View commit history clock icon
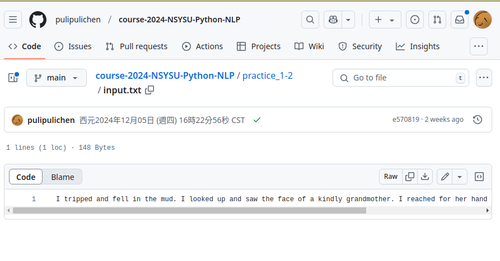Viewport: 500px width, 261px height. 478,120
